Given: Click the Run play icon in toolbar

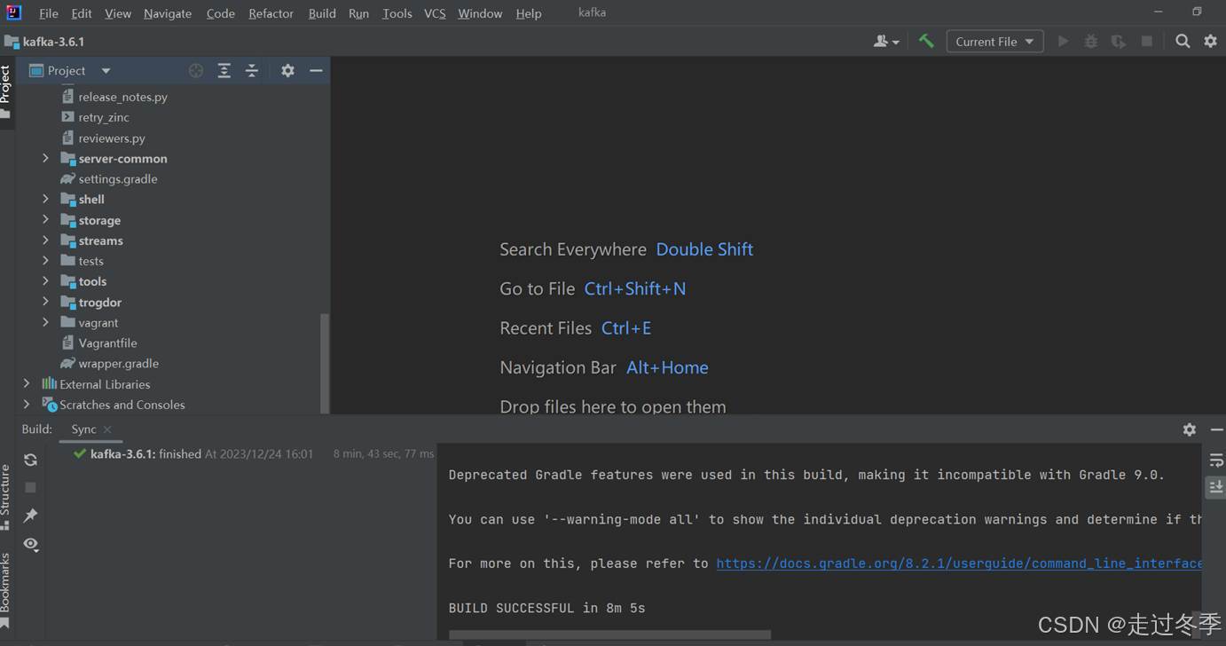Looking at the screenshot, I should (1063, 41).
